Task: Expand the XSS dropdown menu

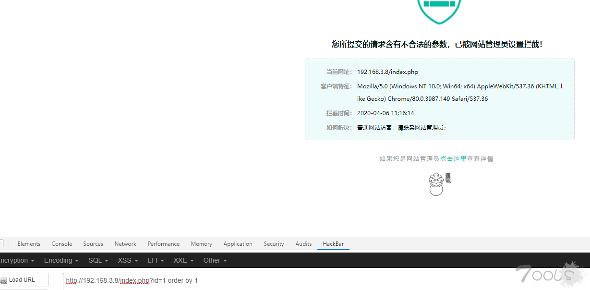Action: [128, 260]
